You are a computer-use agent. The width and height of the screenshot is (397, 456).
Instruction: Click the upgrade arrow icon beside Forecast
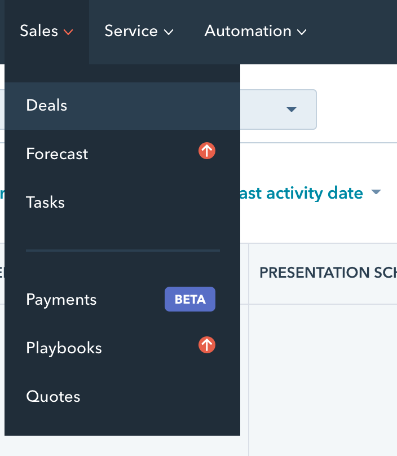click(x=207, y=151)
